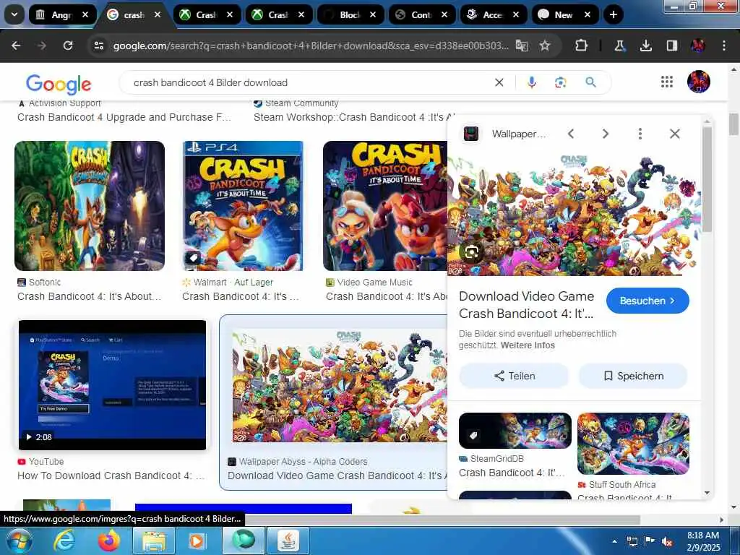Click preview panel vertical scrollbar

707,179
